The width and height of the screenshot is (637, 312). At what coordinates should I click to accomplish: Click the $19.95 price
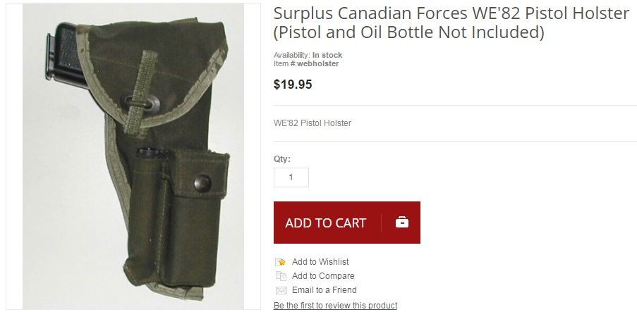point(293,85)
